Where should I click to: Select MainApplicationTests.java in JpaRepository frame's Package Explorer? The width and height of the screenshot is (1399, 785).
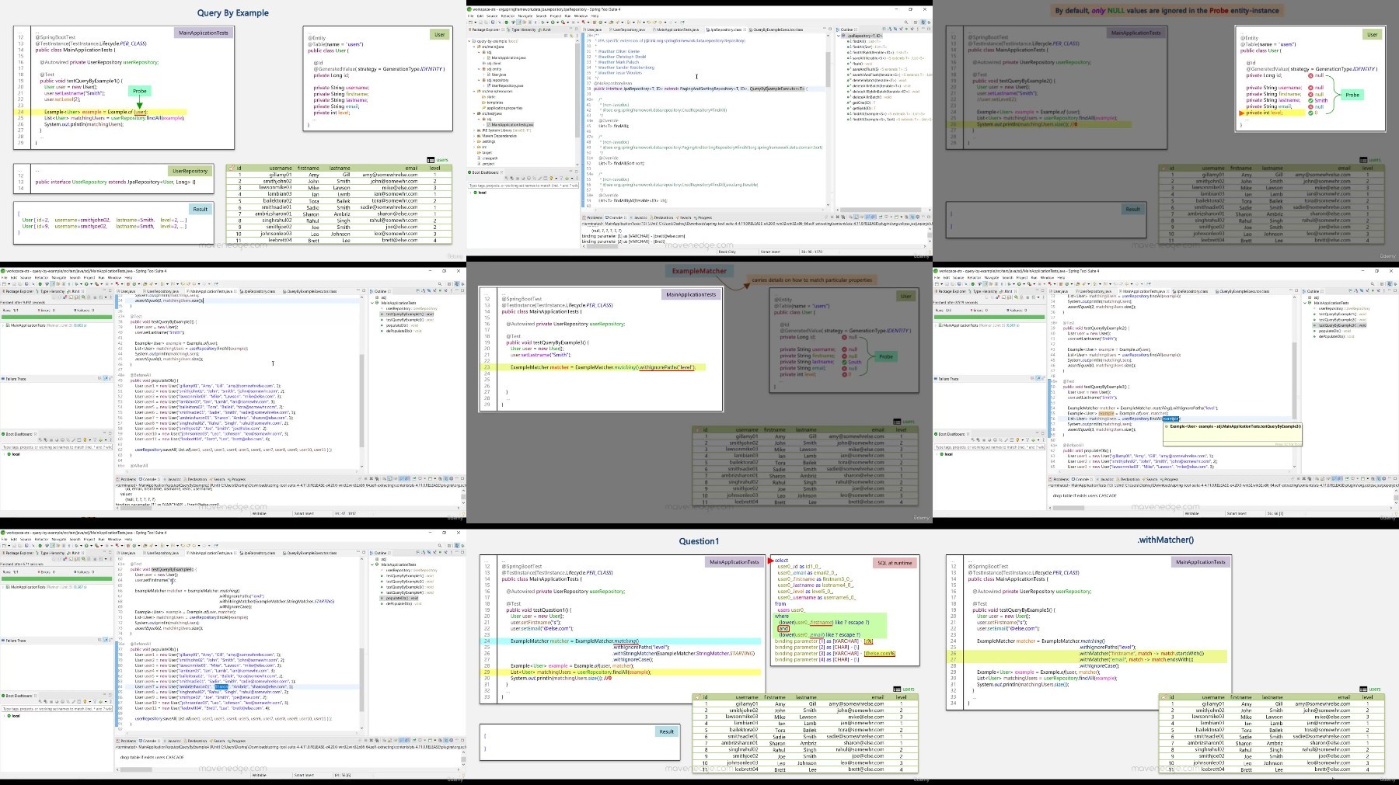click(511, 124)
